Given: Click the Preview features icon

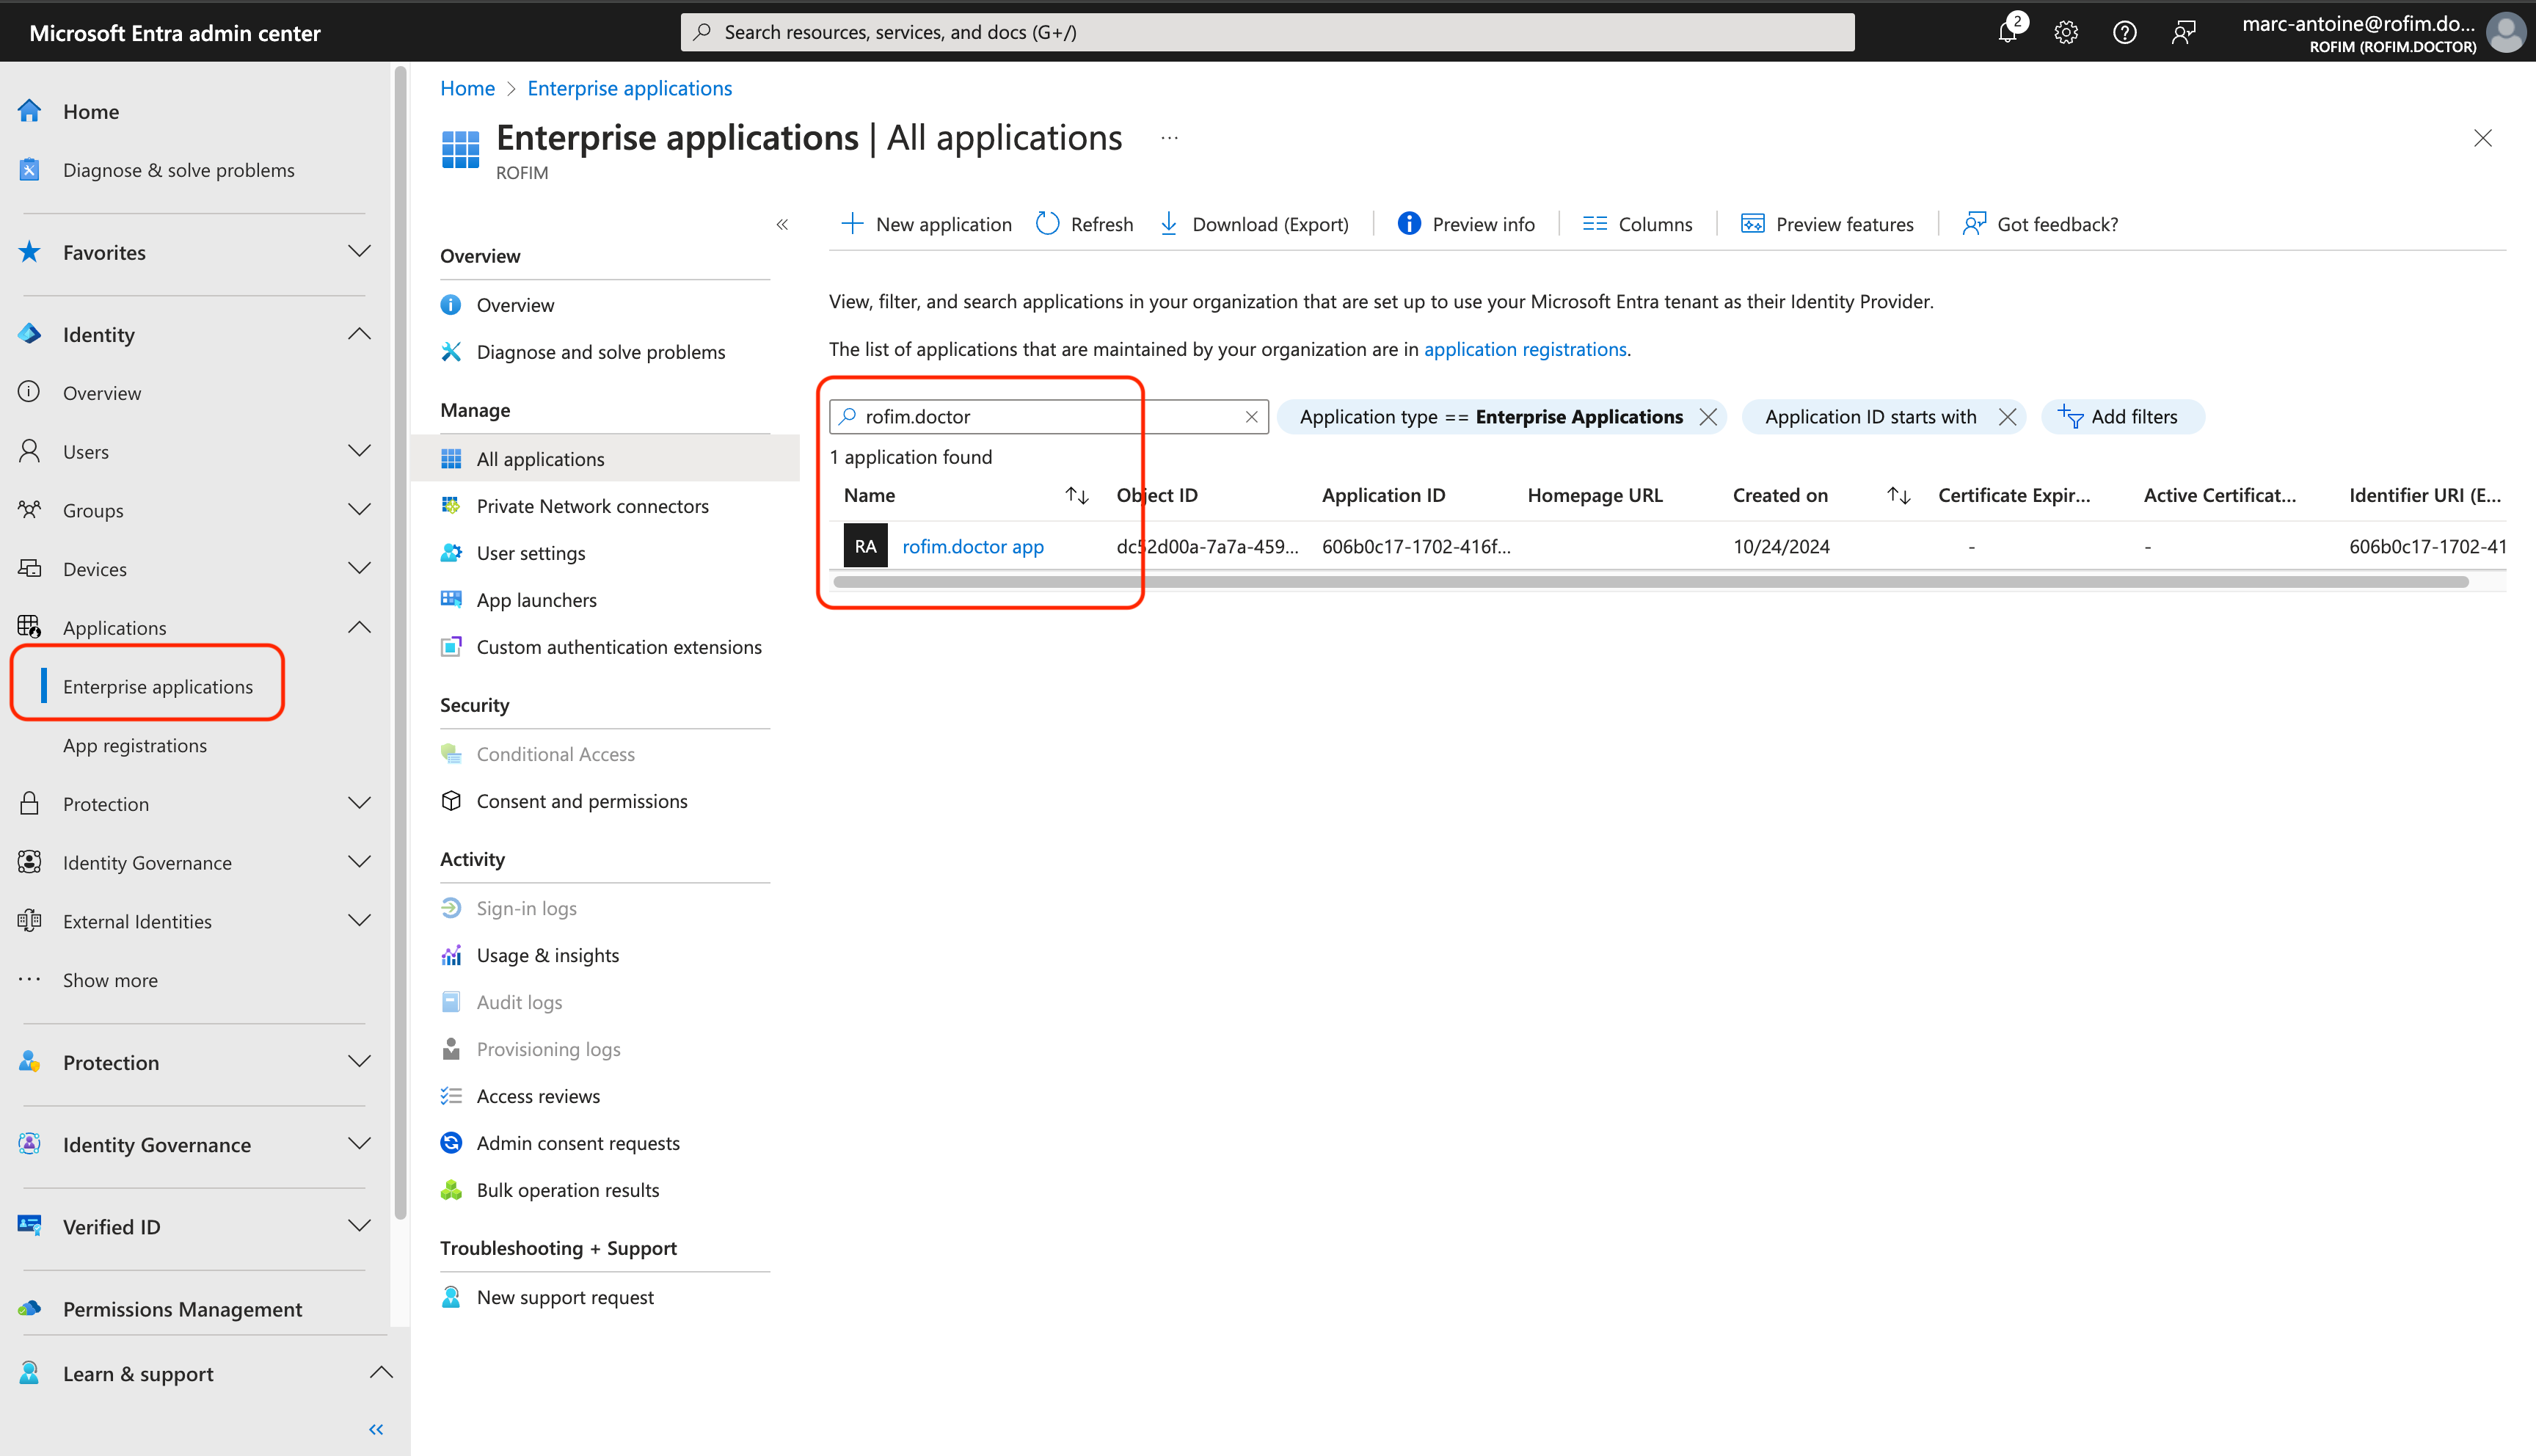Looking at the screenshot, I should [1752, 224].
